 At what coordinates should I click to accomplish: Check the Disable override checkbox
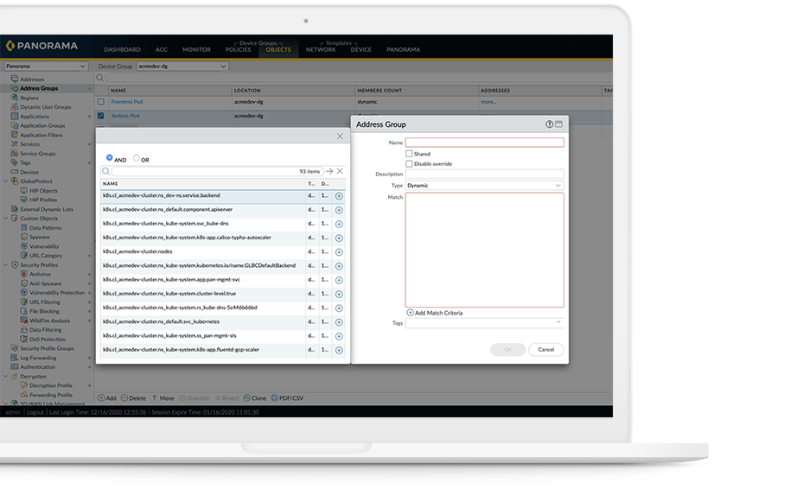[x=409, y=163]
